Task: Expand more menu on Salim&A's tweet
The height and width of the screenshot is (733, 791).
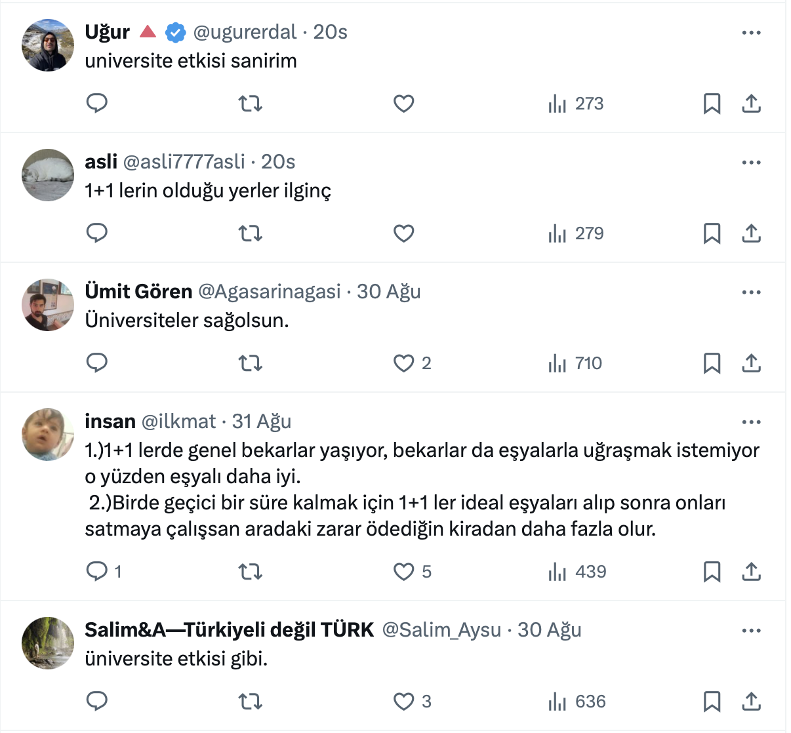Action: click(x=751, y=630)
